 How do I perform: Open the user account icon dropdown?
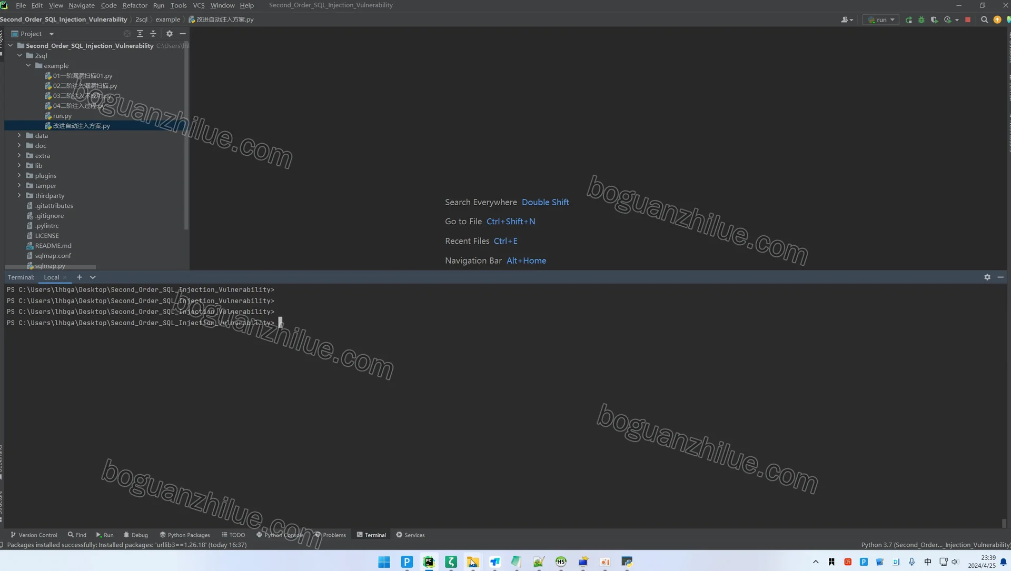point(847,19)
